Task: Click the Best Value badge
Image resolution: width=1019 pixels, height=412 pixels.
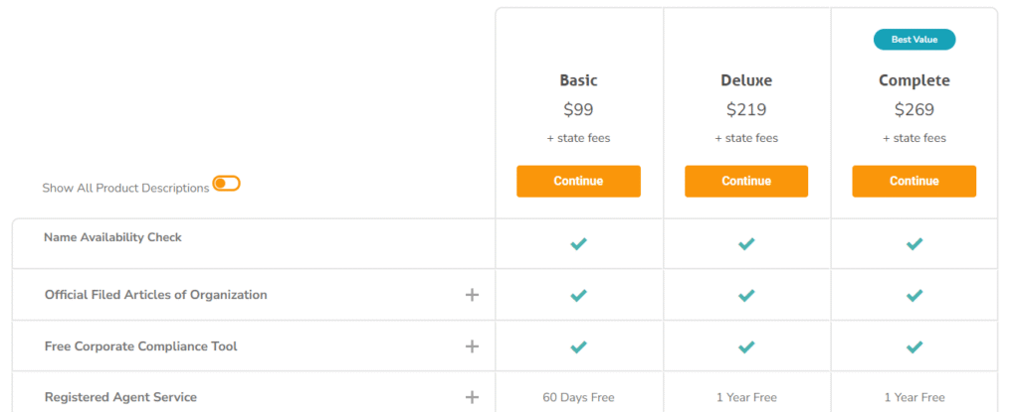Action: [914, 40]
